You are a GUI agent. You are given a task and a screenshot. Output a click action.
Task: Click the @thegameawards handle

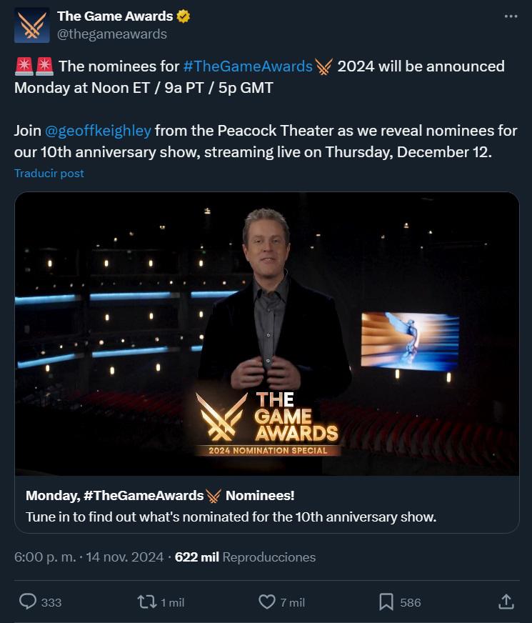[112, 34]
